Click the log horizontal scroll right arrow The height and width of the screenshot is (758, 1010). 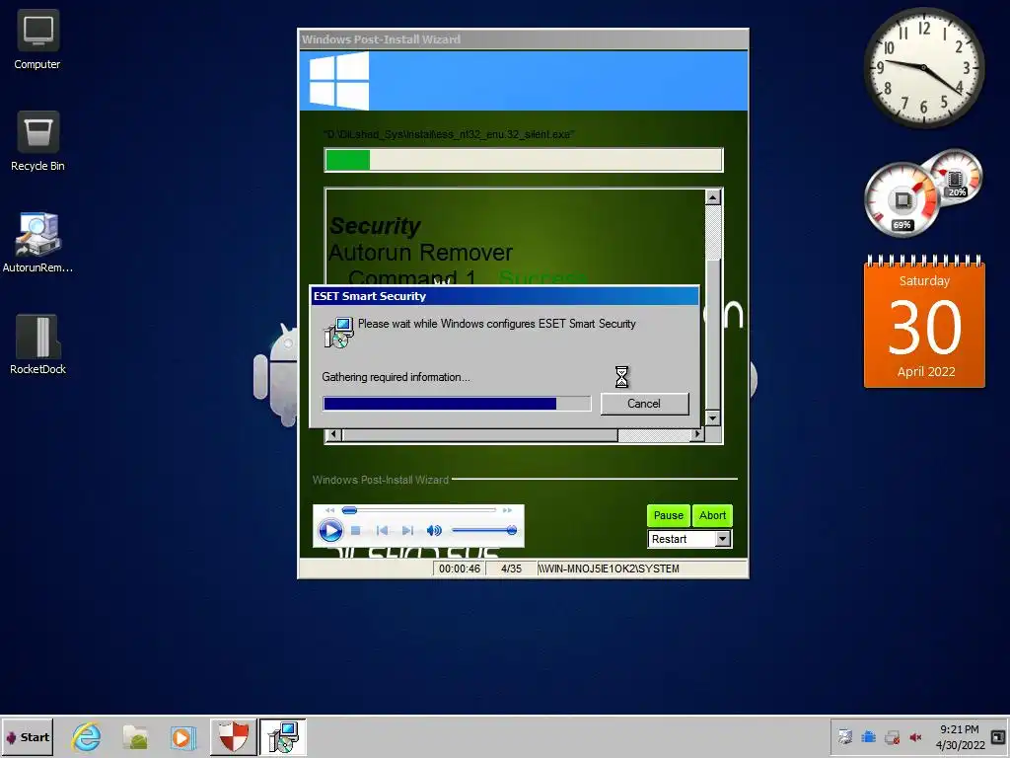pyautogui.click(x=697, y=434)
